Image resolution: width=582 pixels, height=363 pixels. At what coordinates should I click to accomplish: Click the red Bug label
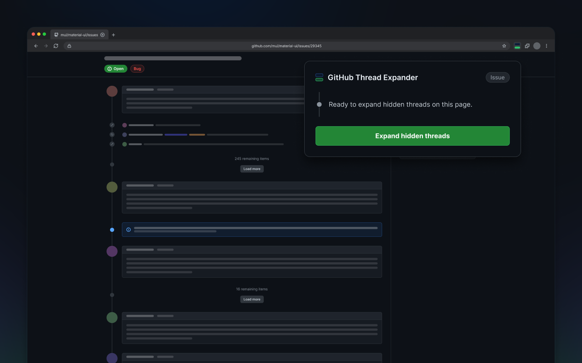point(137,69)
